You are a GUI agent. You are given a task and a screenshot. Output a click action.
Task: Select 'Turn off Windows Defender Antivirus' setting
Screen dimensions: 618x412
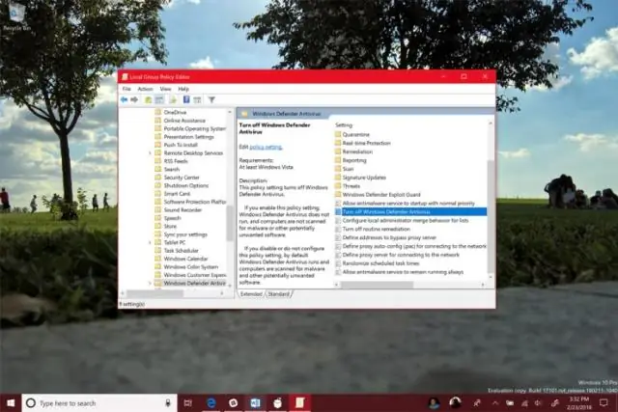click(x=410, y=211)
